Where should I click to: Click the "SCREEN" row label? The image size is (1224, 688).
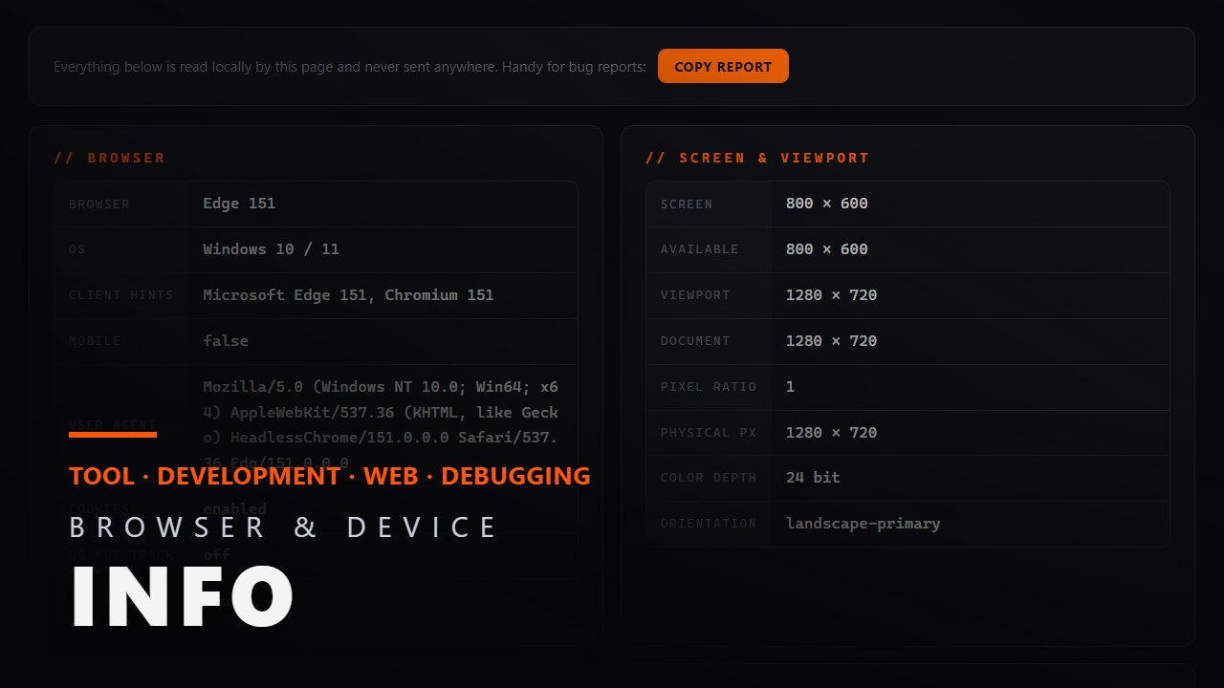[687, 204]
